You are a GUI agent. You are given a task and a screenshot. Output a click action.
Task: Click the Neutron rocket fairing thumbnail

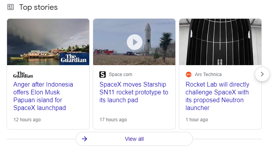[220, 42]
